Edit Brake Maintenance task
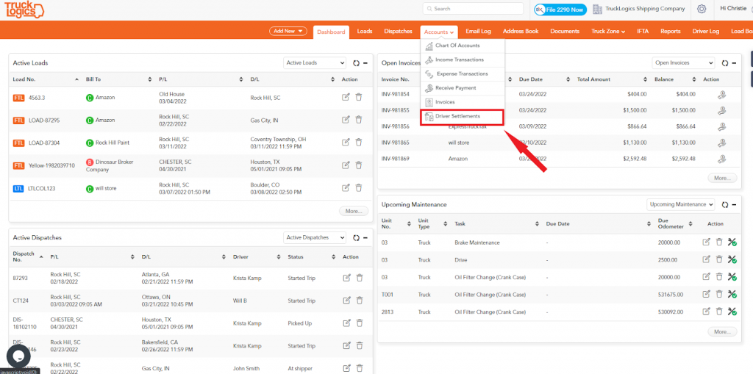Viewport: 753px width, 374px height. click(706, 242)
